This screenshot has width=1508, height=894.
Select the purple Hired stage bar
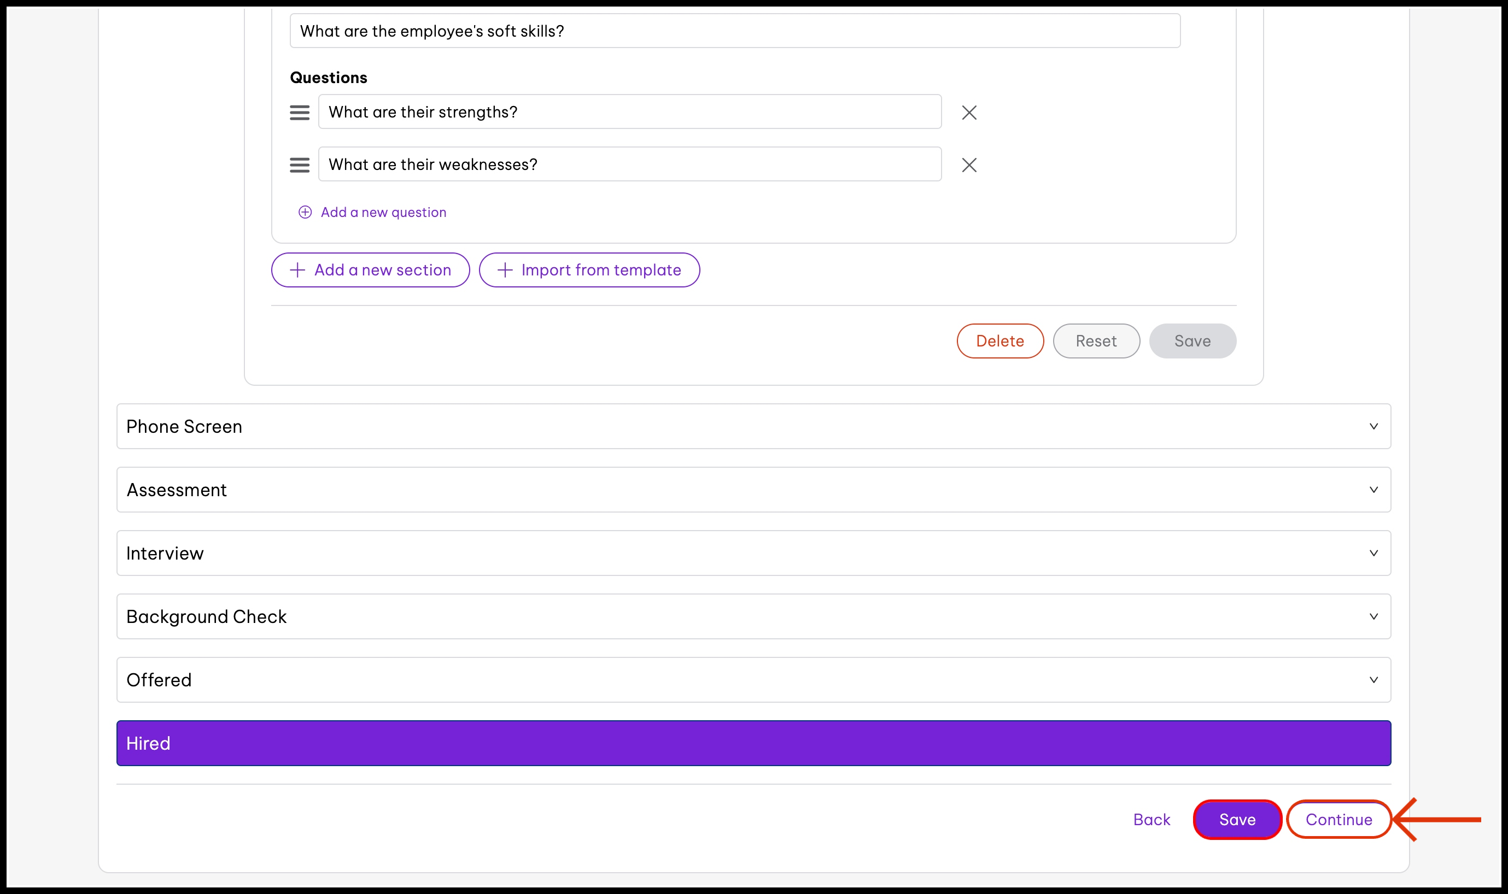point(753,743)
